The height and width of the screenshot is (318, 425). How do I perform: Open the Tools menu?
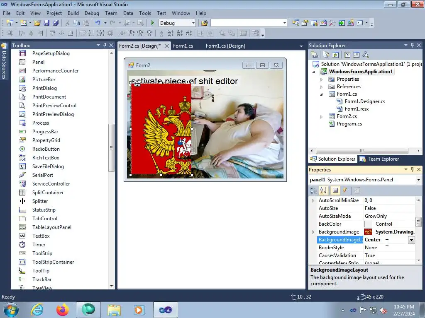[x=145, y=13]
